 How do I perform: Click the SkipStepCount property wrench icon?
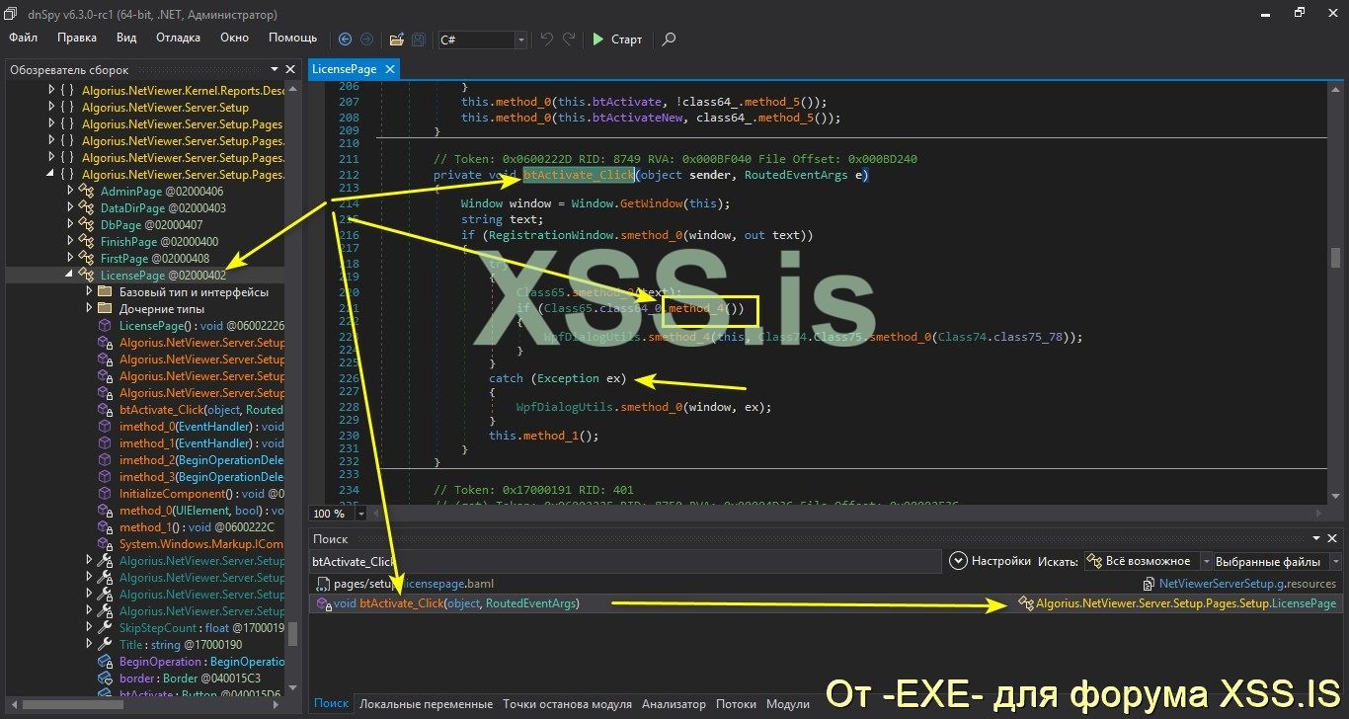[x=106, y=627]
